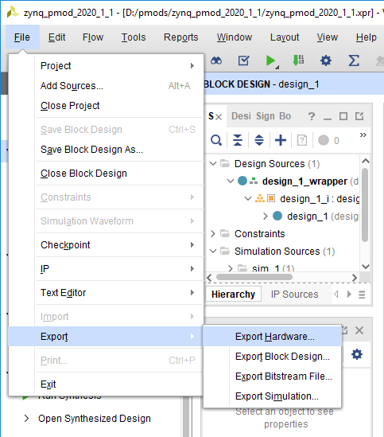Click Sources vertical scrollbar up arrow
This screenshot has height=437, width=384.
coord(365,161)
